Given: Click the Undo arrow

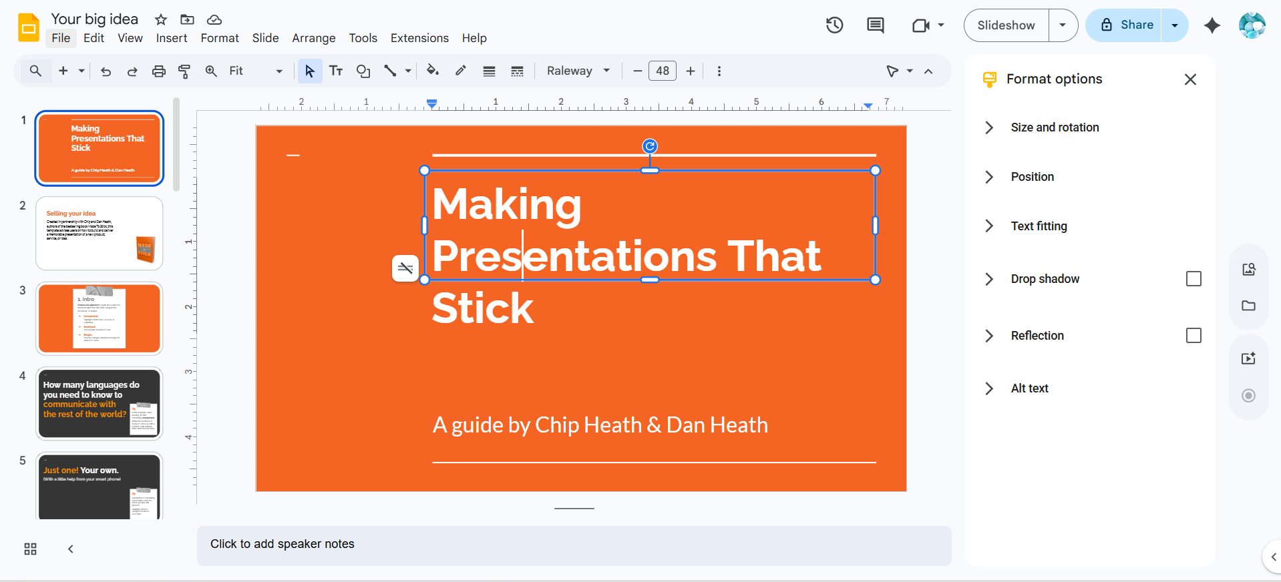Looking at the screenshot, I should (106, 71).
